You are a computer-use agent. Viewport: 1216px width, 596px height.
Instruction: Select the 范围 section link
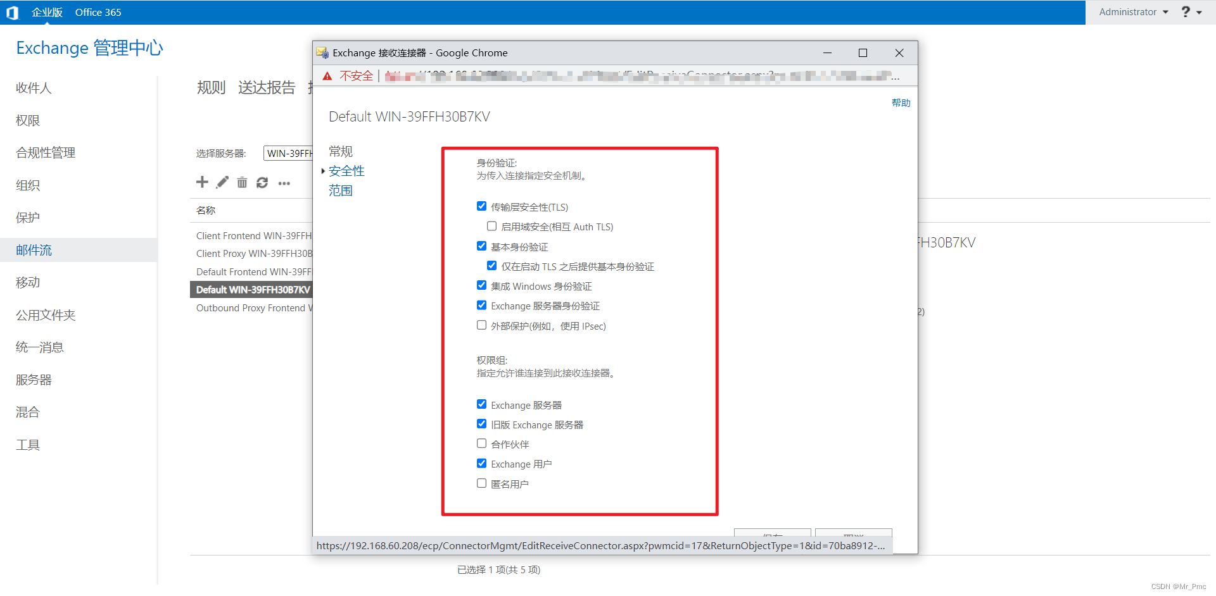click(340, 190)
